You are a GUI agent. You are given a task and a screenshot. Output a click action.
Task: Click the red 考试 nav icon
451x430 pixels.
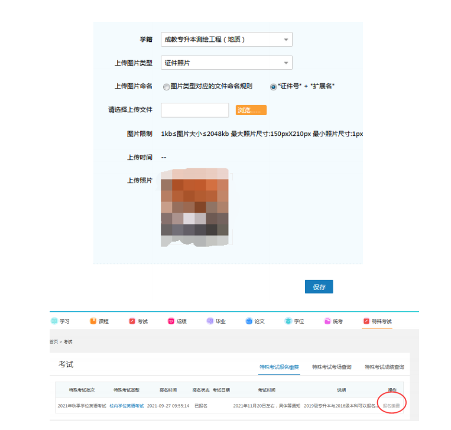(132, 321)
